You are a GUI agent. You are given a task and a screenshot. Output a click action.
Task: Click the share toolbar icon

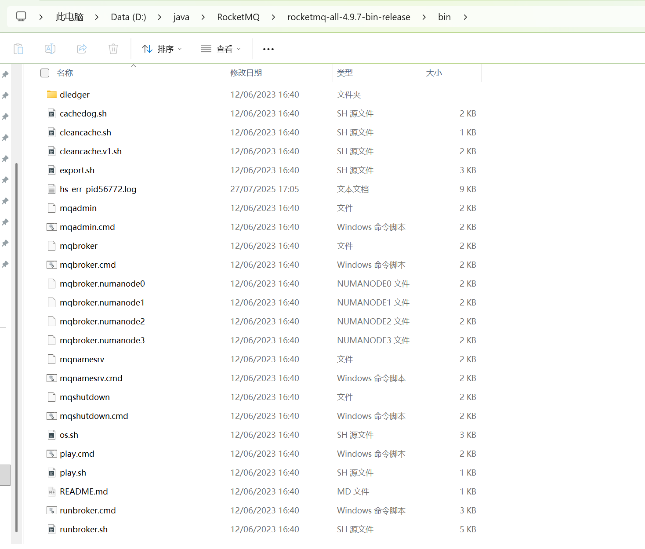click(x=82, y=49)
